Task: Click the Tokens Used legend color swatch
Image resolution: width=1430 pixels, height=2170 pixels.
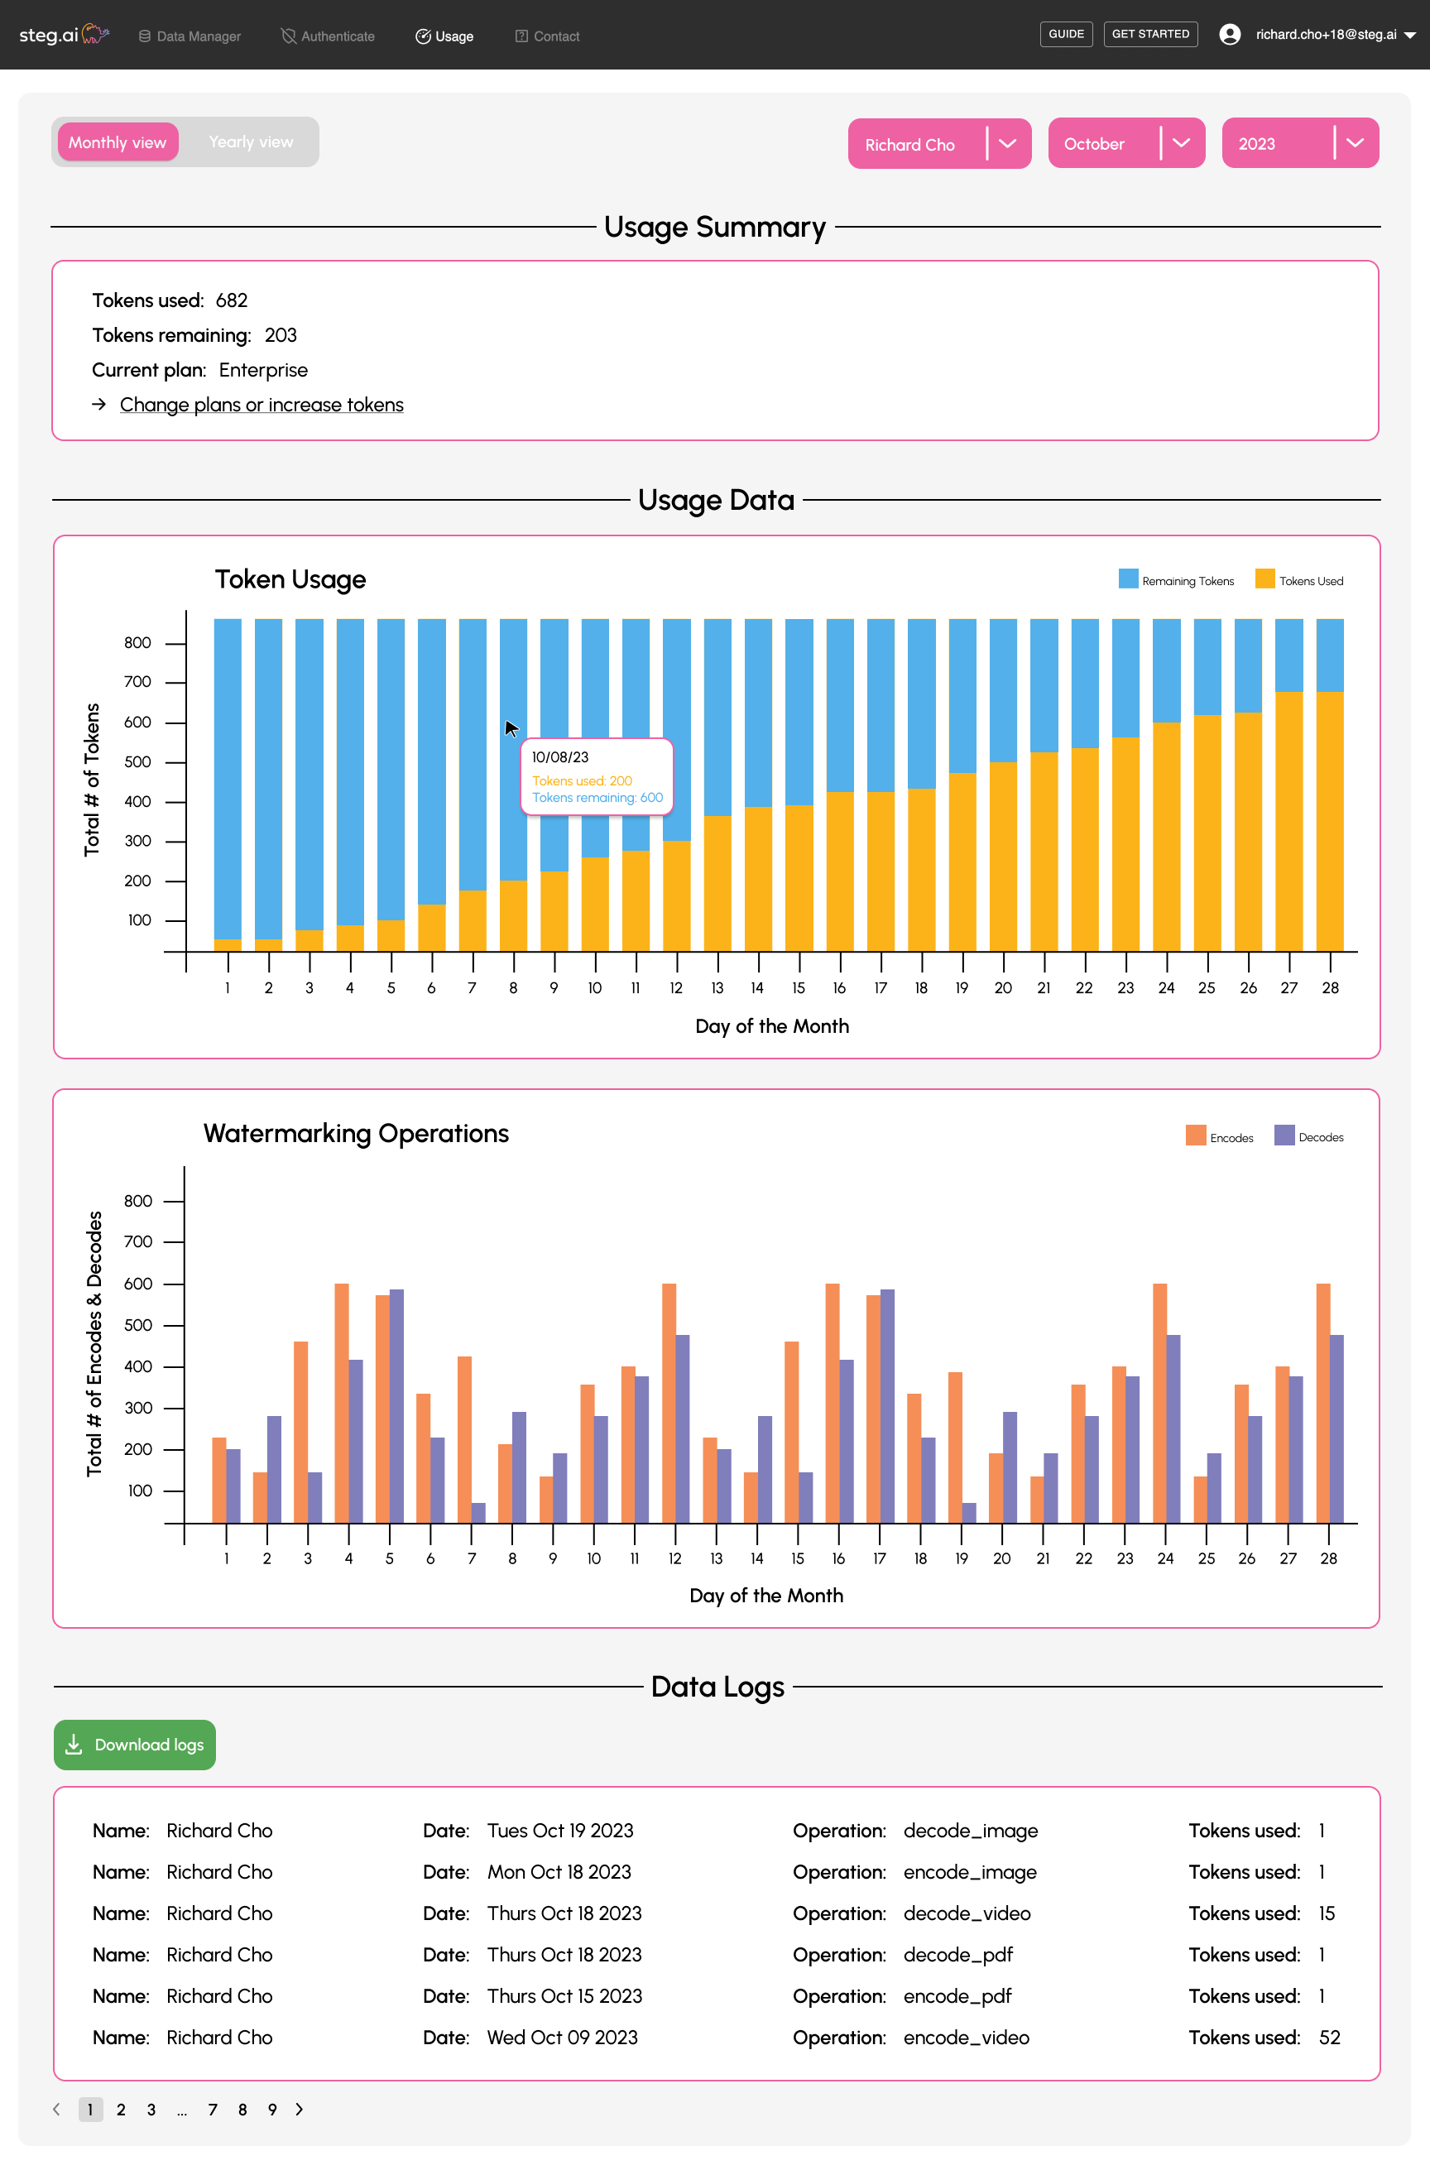Action: (1264, 579)
